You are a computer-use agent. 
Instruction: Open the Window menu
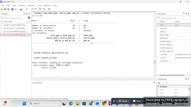[47, 6]
